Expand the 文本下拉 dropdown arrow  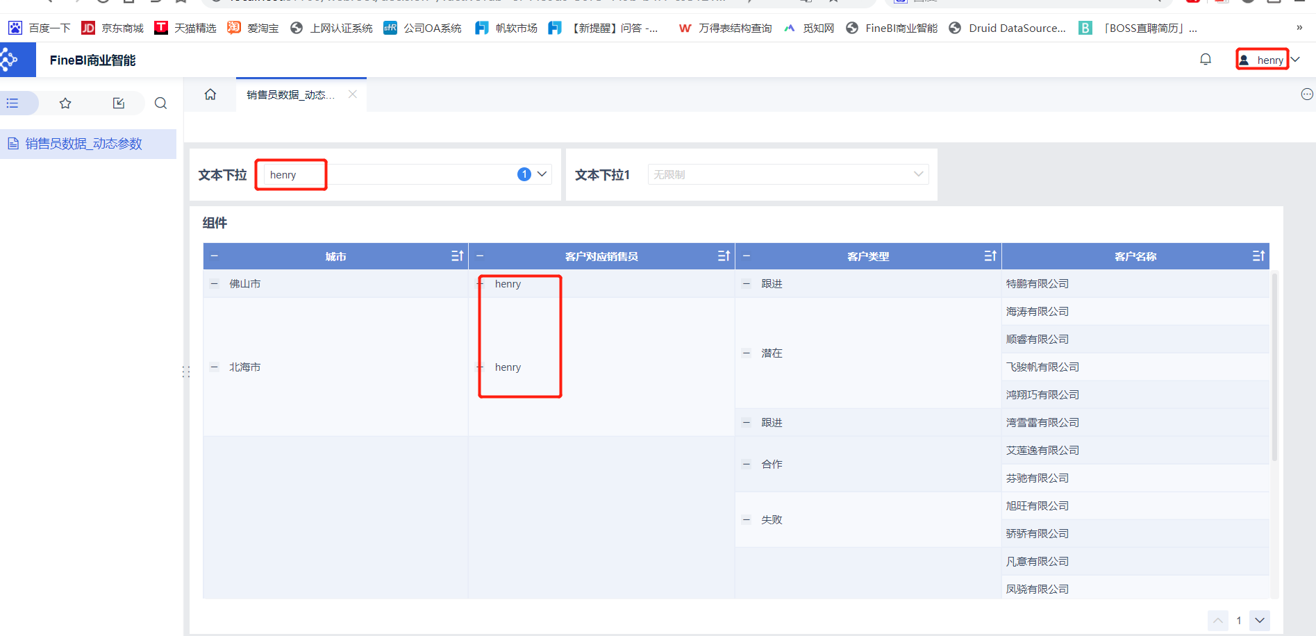542,174
